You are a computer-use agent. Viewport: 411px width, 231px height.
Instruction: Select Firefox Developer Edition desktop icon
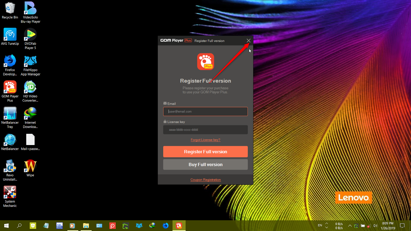pos(10,65)
